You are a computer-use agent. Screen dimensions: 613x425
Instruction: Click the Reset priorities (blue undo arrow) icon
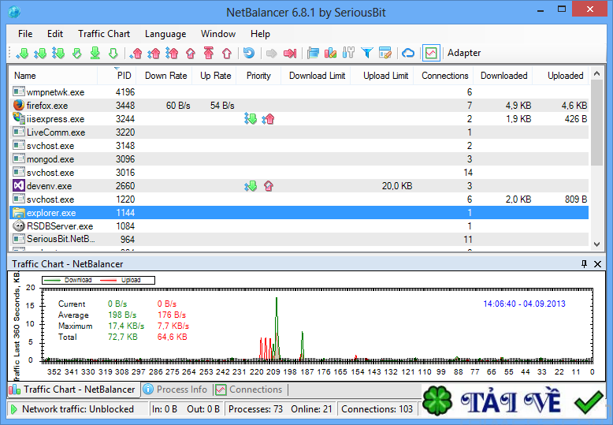(x=249, y=54)
